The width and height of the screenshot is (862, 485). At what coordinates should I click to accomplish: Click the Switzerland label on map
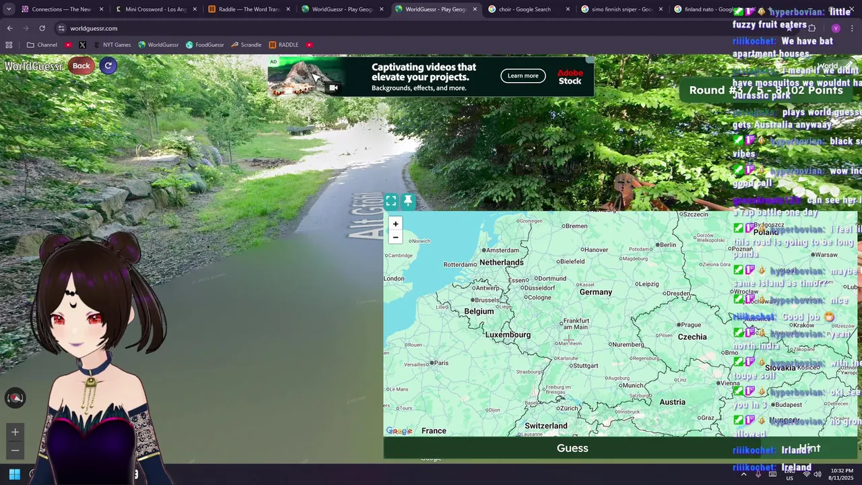pos(546,426)
